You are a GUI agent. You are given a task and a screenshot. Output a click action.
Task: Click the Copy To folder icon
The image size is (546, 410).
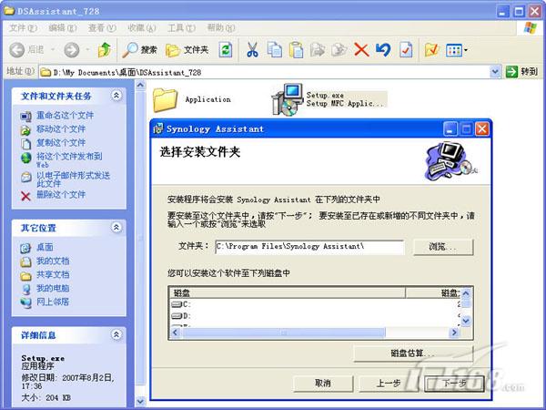pyautogui.click(x=339, y=50)
